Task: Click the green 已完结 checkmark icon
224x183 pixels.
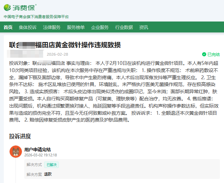Action: click(x=204, y=54)
